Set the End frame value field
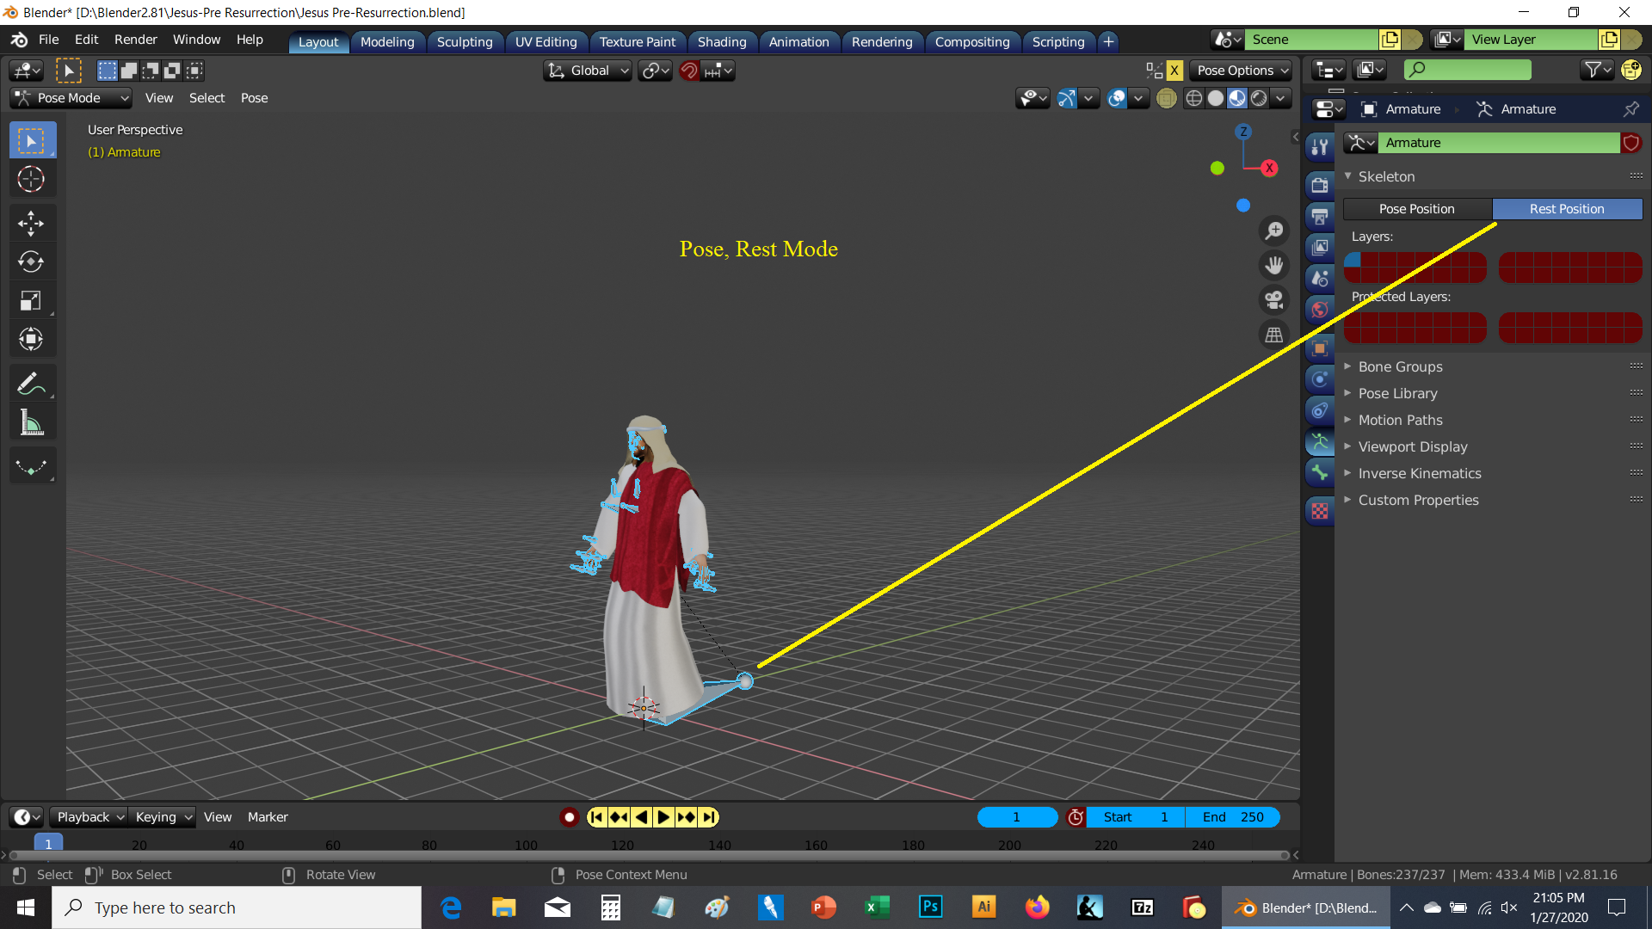Screen dimensions: 1652x929 click(x=1233, y=817)
